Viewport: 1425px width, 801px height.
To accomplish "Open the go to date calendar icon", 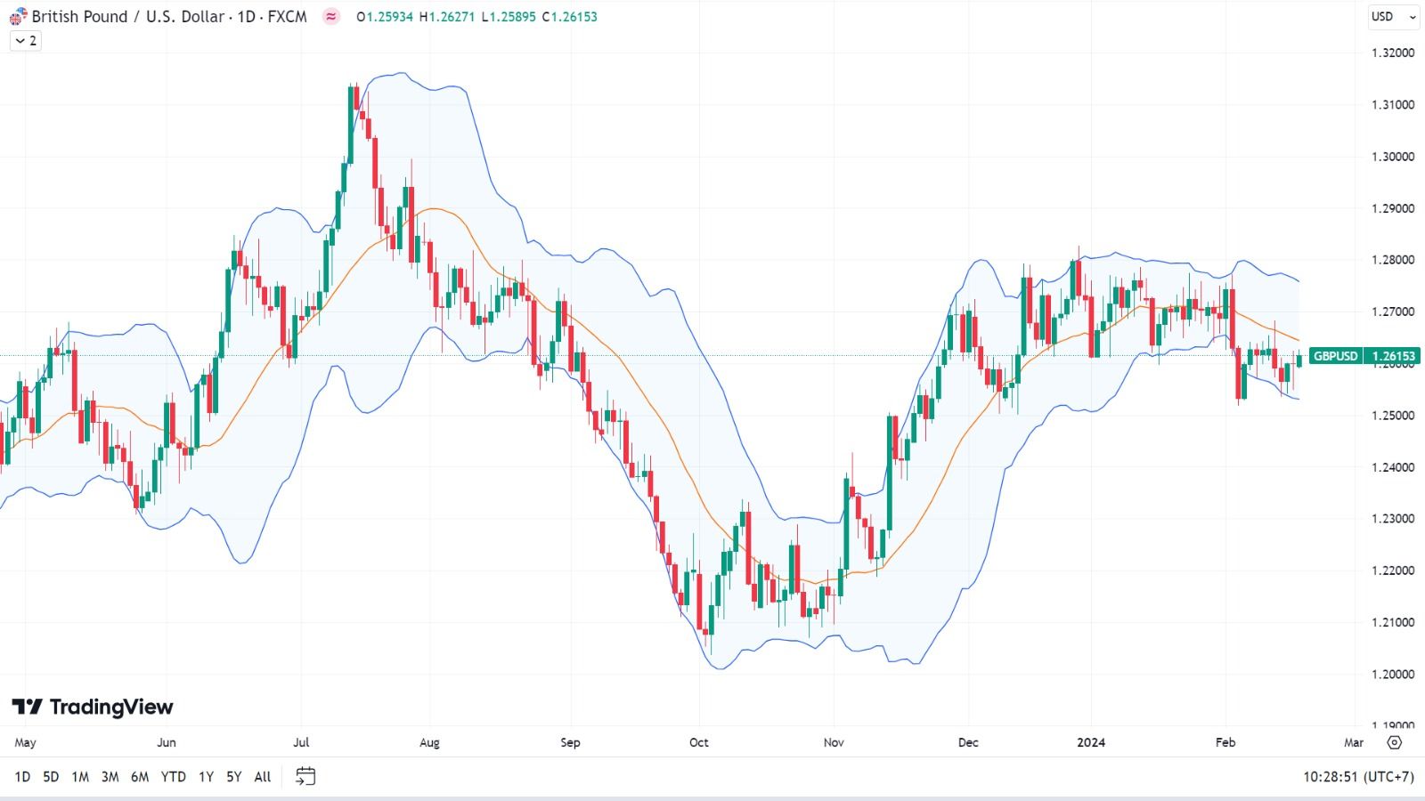I will pos(305,777).
